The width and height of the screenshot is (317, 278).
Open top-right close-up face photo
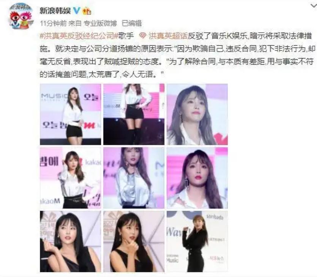pos(197,114)
